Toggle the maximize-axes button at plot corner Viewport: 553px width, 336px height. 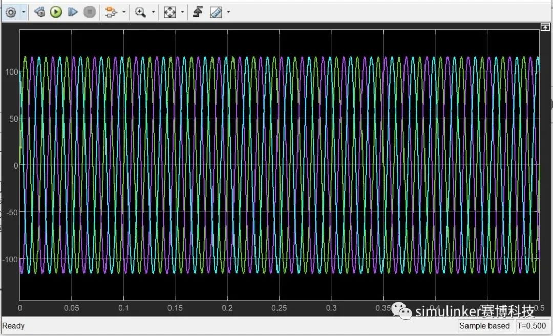click(x=545, y=27)
